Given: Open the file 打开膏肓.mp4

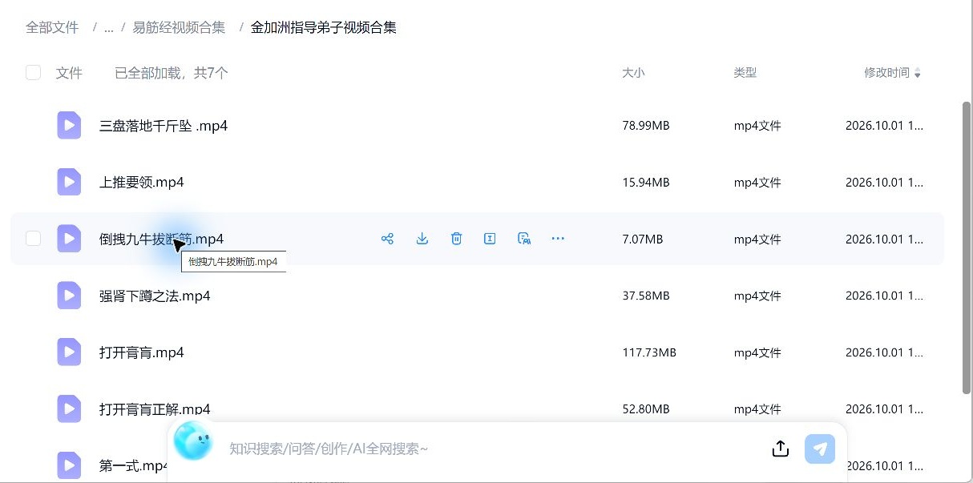Looking at the screenshot, I should click(142, 352).
